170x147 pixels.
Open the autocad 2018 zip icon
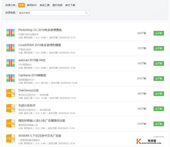coord(11,63)
